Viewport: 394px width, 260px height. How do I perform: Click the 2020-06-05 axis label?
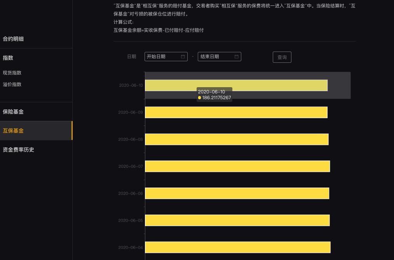point(131,220)
